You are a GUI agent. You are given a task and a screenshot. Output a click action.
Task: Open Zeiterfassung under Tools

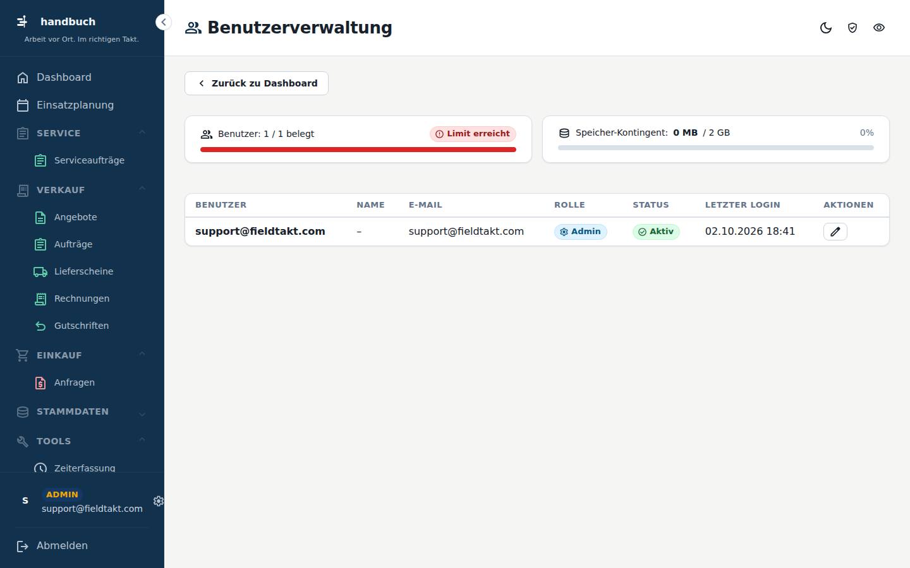point(91,467)
